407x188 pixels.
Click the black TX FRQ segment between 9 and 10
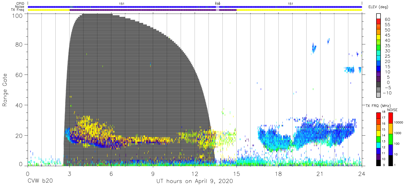coord(379,162)
